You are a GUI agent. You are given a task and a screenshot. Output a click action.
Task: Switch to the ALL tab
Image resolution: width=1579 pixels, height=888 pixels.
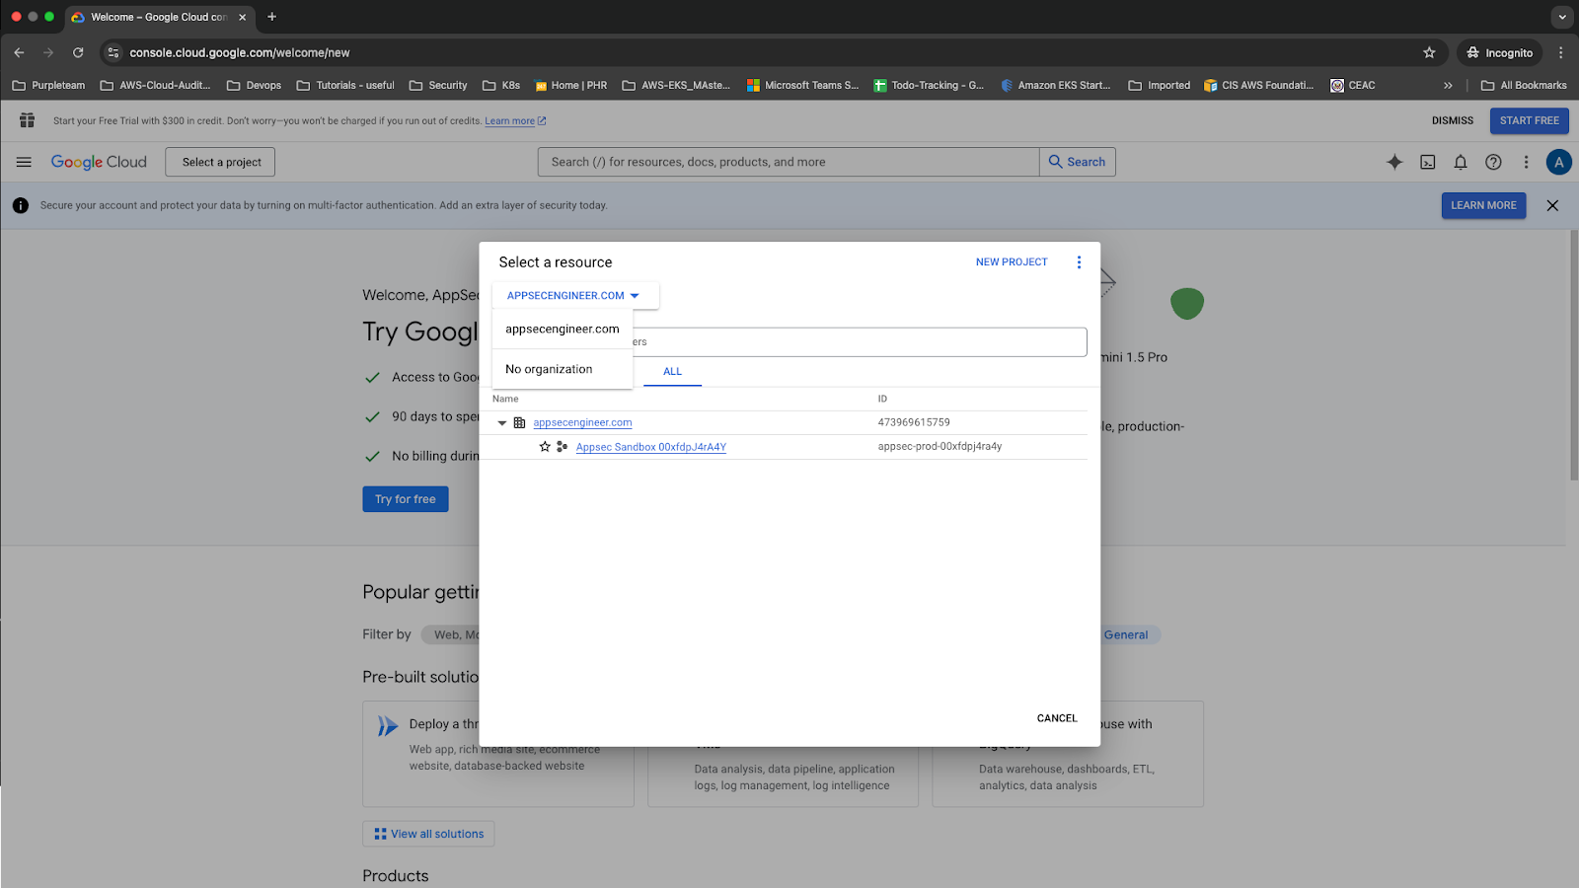pos(672,371)
